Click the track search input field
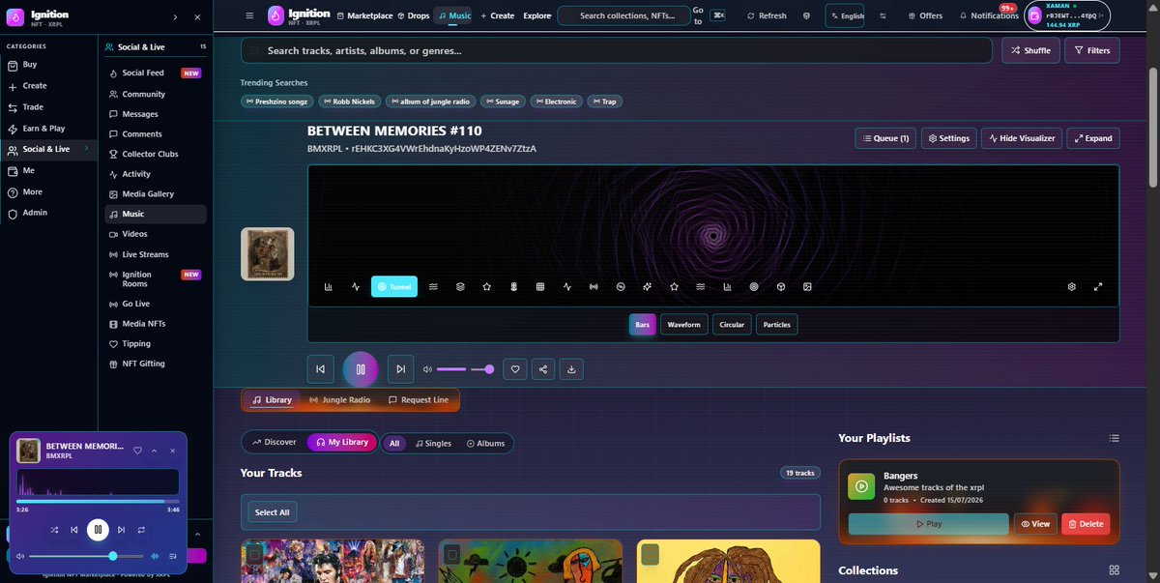The height and width of the screenshot is (583, 1160). [617, 50]
